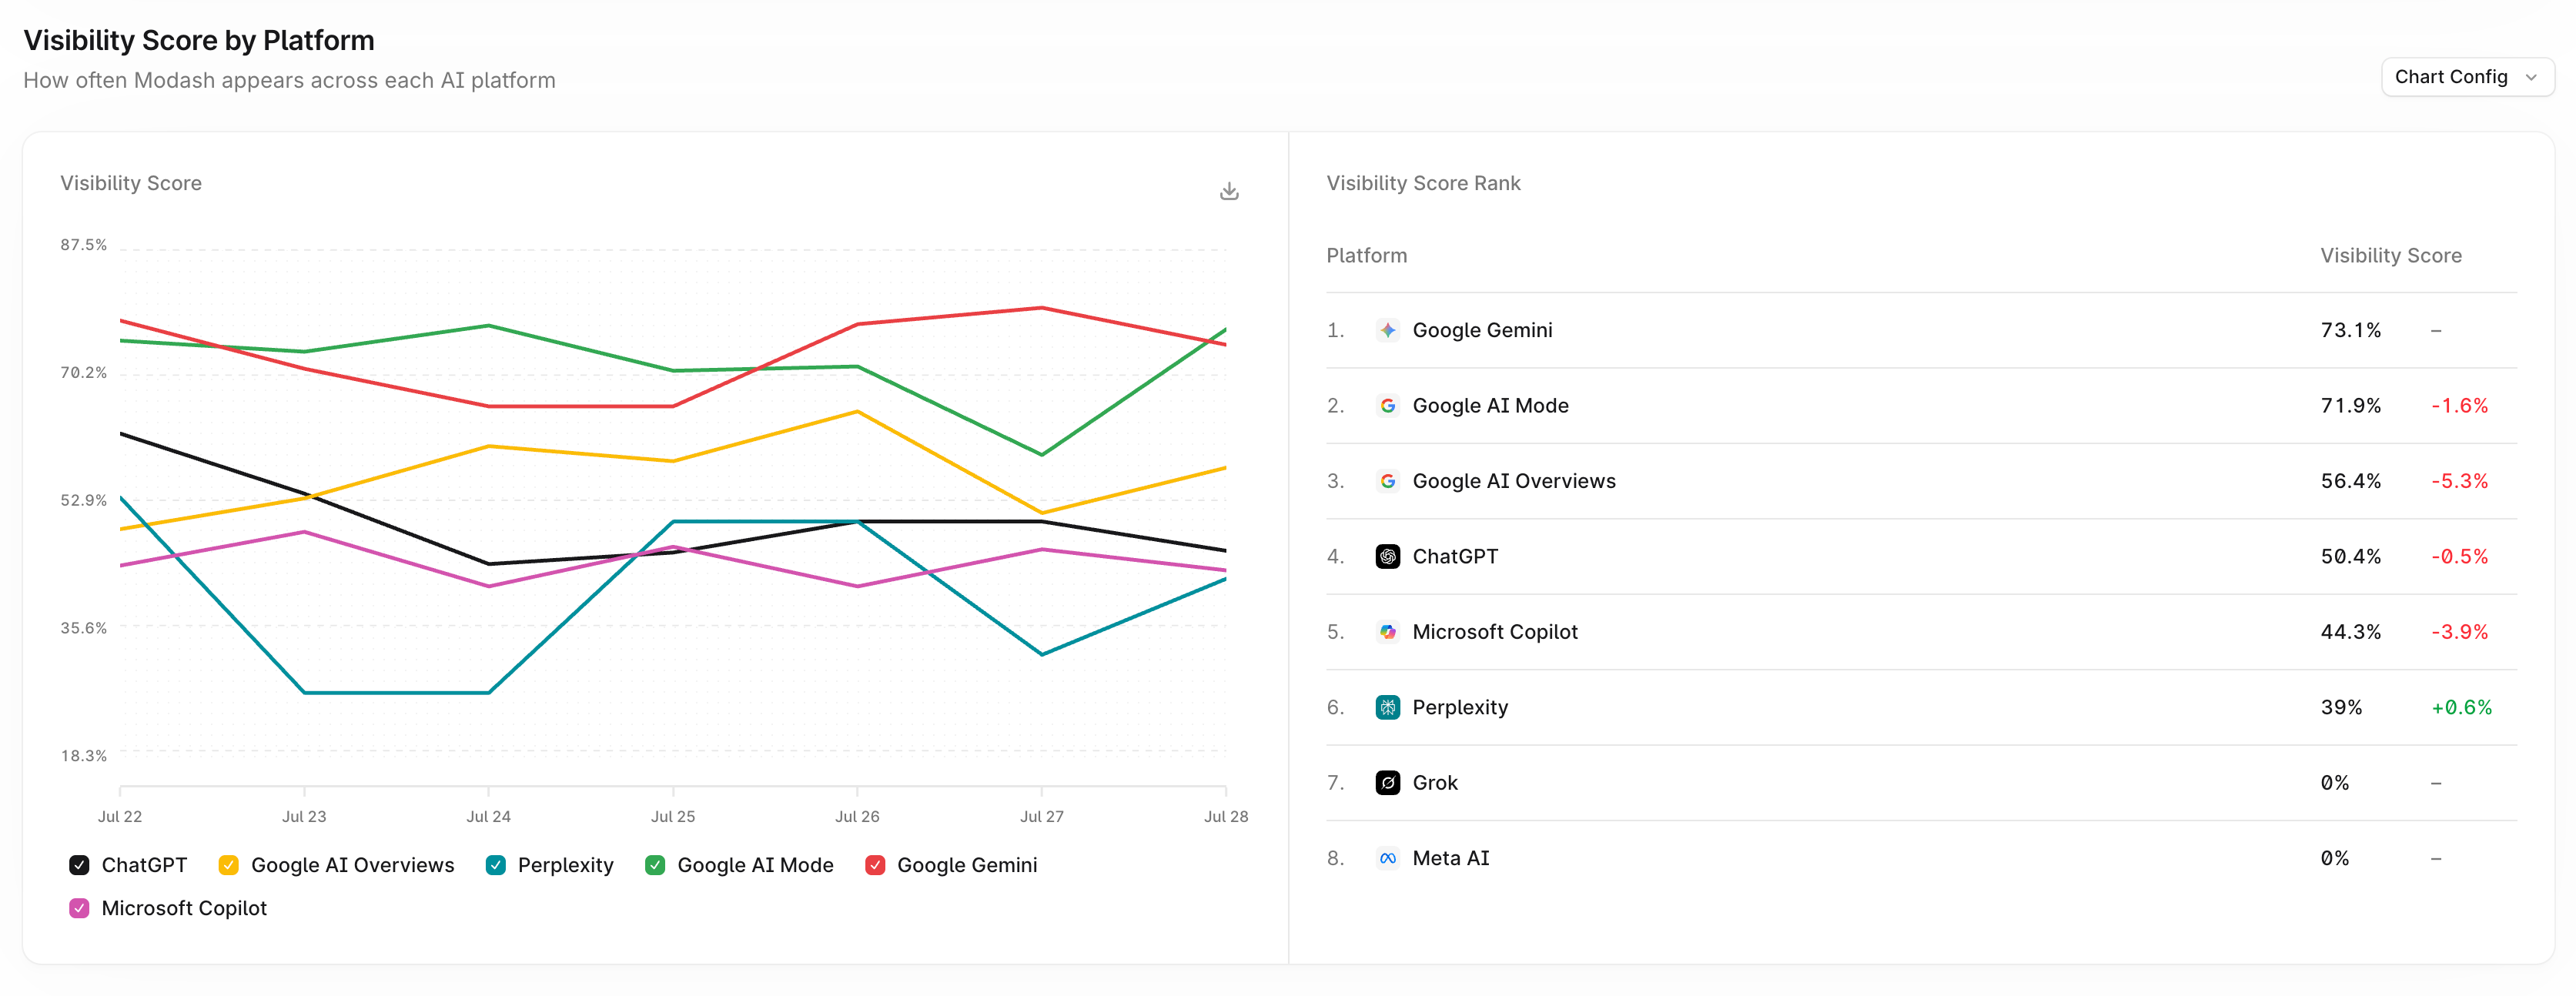Image resolution: width=2576 pixels, height=996 pixels.
Task: Click the 71.9% visibility score value
Action: point(2350,406)
